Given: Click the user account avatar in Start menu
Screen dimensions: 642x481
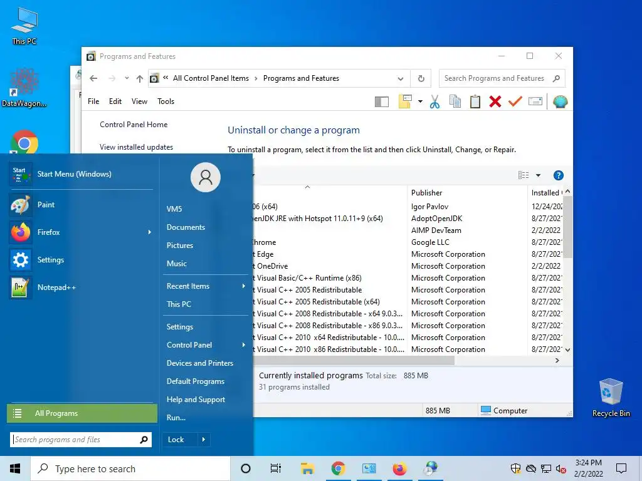Looking at the screenshot, I should point(206,177).
